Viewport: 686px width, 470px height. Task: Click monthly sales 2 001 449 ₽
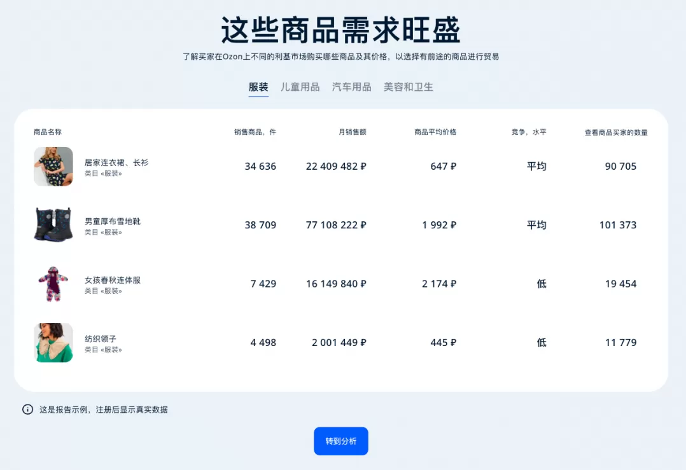click(x=339, y=342)
